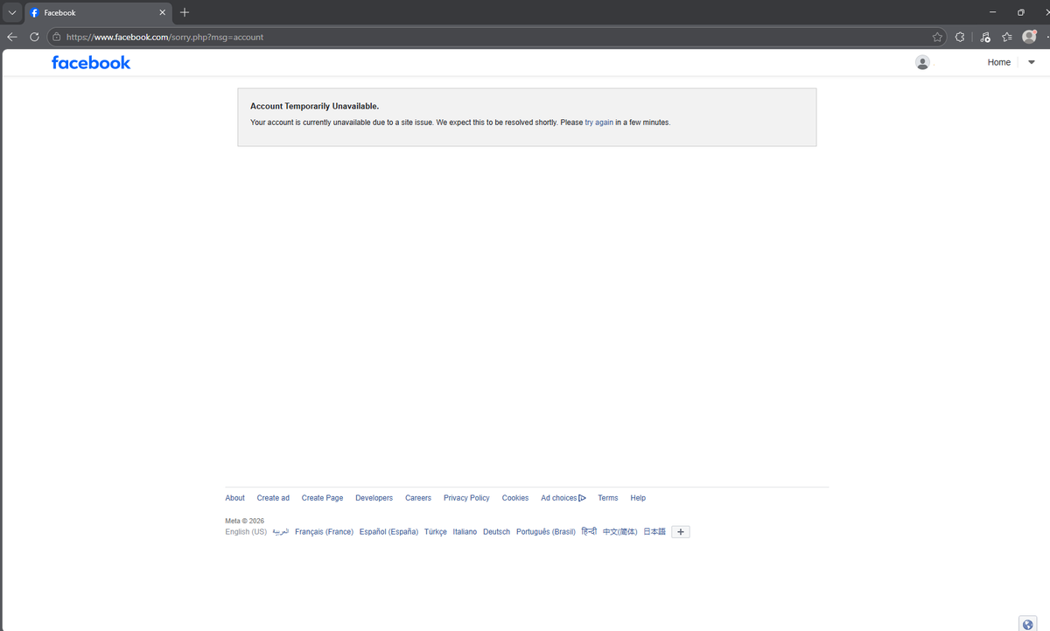Open the Developers footer link
The height and width of the screenshot is (631, 1050).
coord(374,498)
